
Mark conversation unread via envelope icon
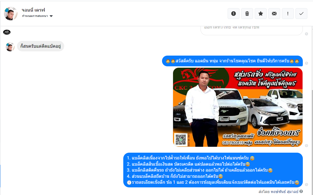[274, 14]
